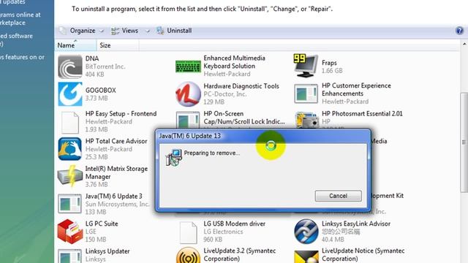Click 'LG USB Modem driver' name

coord(234,224)
